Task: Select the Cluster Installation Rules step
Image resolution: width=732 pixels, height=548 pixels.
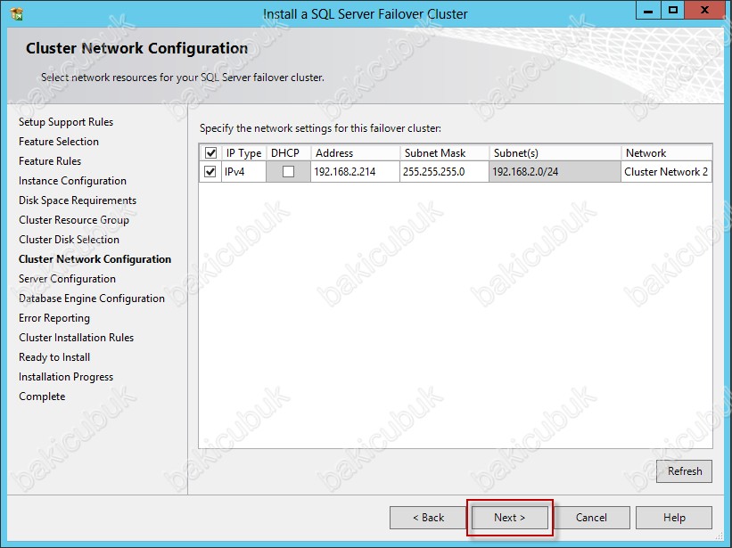Action: (x=76, y=337)
